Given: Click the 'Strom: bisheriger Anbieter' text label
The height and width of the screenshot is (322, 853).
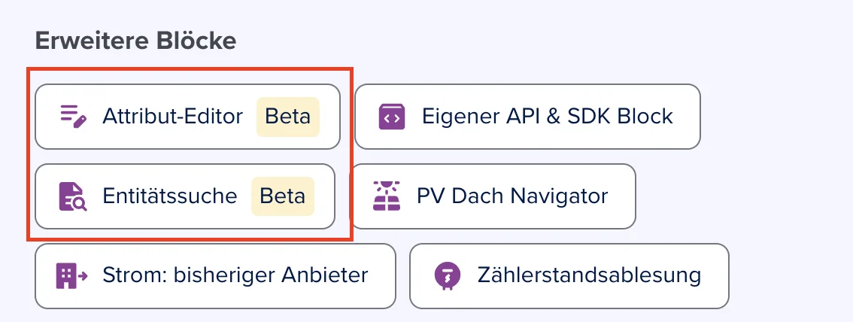Looking at the screenshot, I should (x=235, y=276).
